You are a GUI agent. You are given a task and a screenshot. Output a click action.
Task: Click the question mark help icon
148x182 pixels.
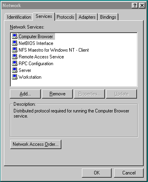(135, 6)
